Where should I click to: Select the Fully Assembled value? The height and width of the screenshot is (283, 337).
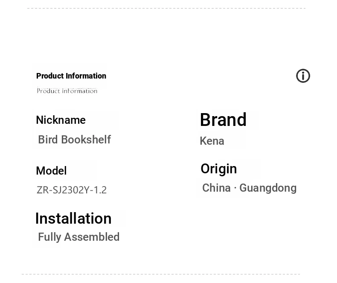pyautogui.click(x=78, y=237)
